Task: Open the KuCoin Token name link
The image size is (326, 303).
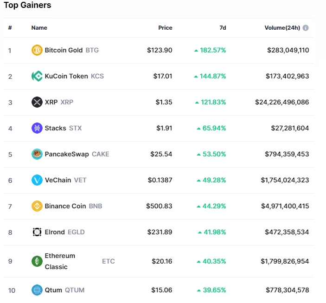Action: [66, 76]
